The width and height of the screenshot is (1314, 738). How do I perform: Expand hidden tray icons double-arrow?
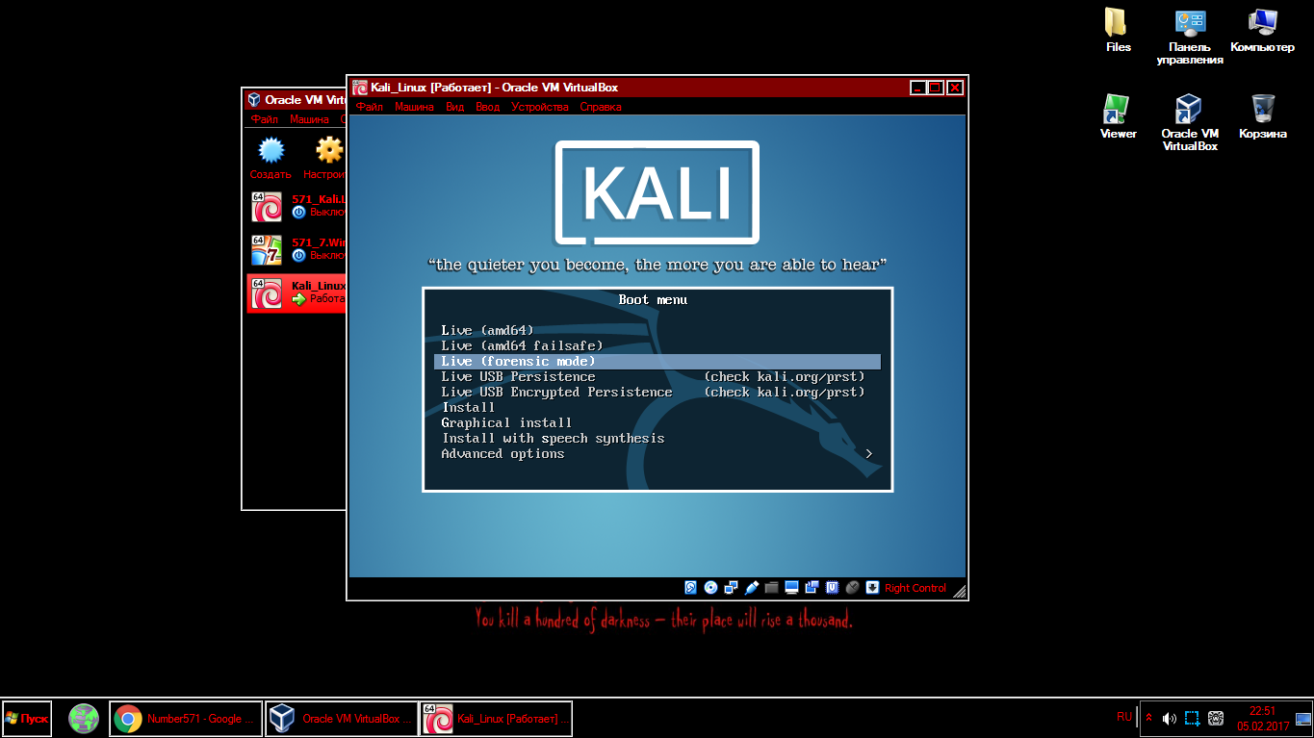pos(1148,718)
